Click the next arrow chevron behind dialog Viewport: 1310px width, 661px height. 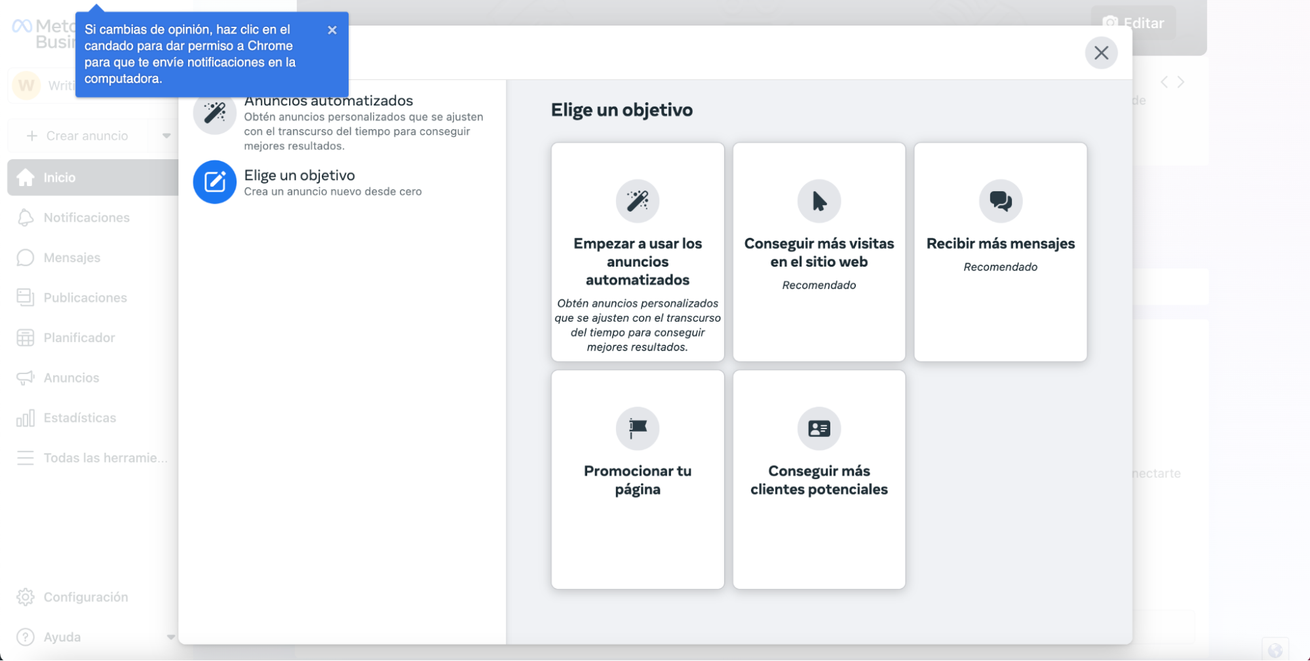1181,82
